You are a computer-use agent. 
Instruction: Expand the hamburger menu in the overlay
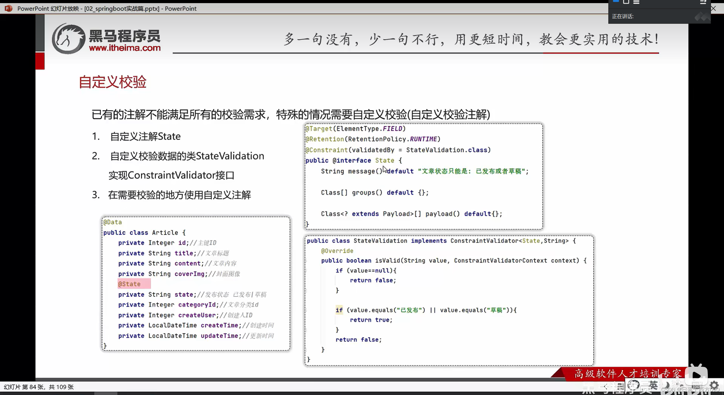point(636,2)
